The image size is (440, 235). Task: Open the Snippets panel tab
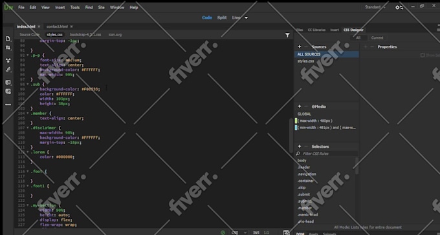[x=330, y=234]
